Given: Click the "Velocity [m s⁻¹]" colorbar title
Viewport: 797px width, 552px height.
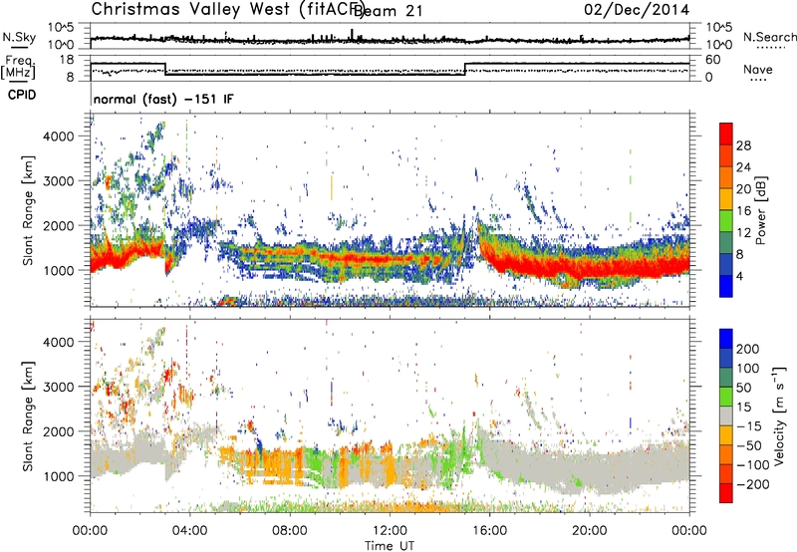Looking at the screenshot, I should pos(779,415).
